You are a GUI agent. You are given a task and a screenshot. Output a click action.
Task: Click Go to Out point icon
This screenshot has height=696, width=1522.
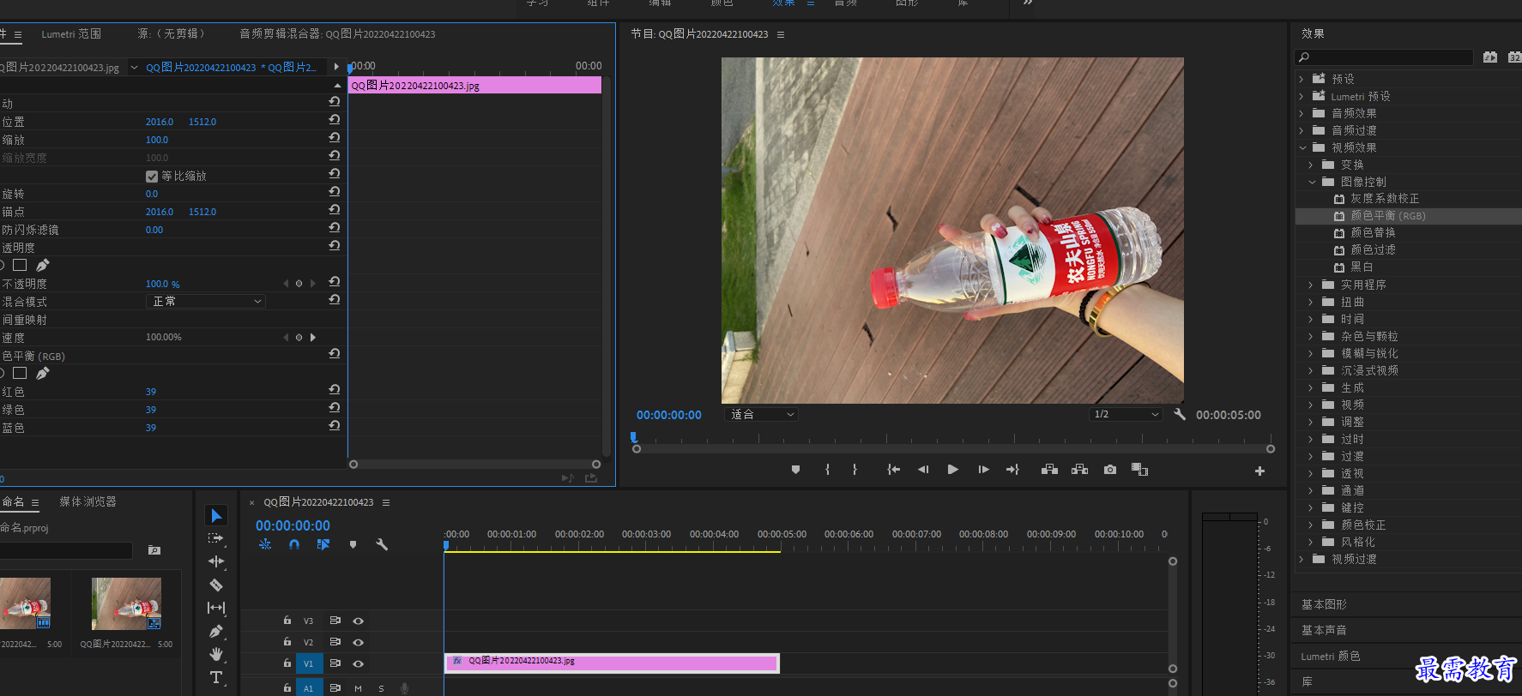click(x=1012, y=470)
